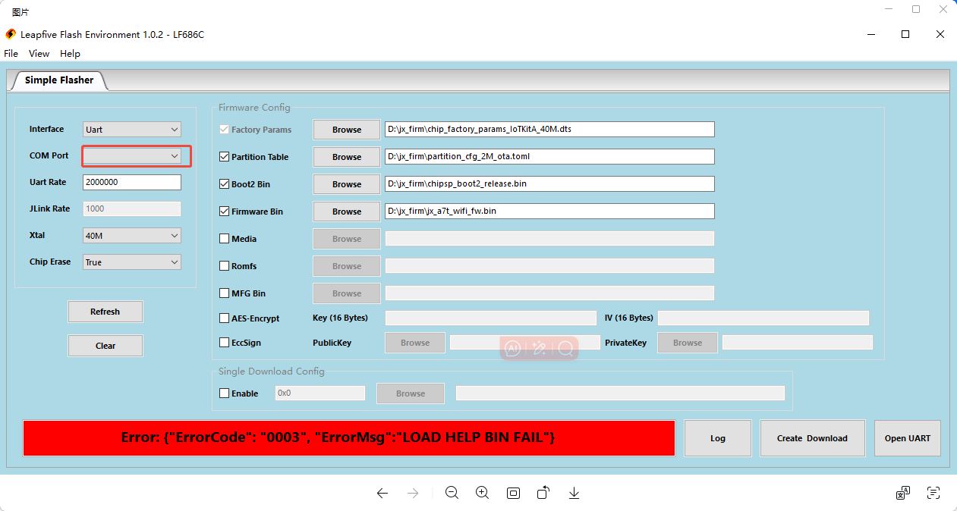957x511 pixels.
Task: Click the translate text icon
Action: pos(903,493)
